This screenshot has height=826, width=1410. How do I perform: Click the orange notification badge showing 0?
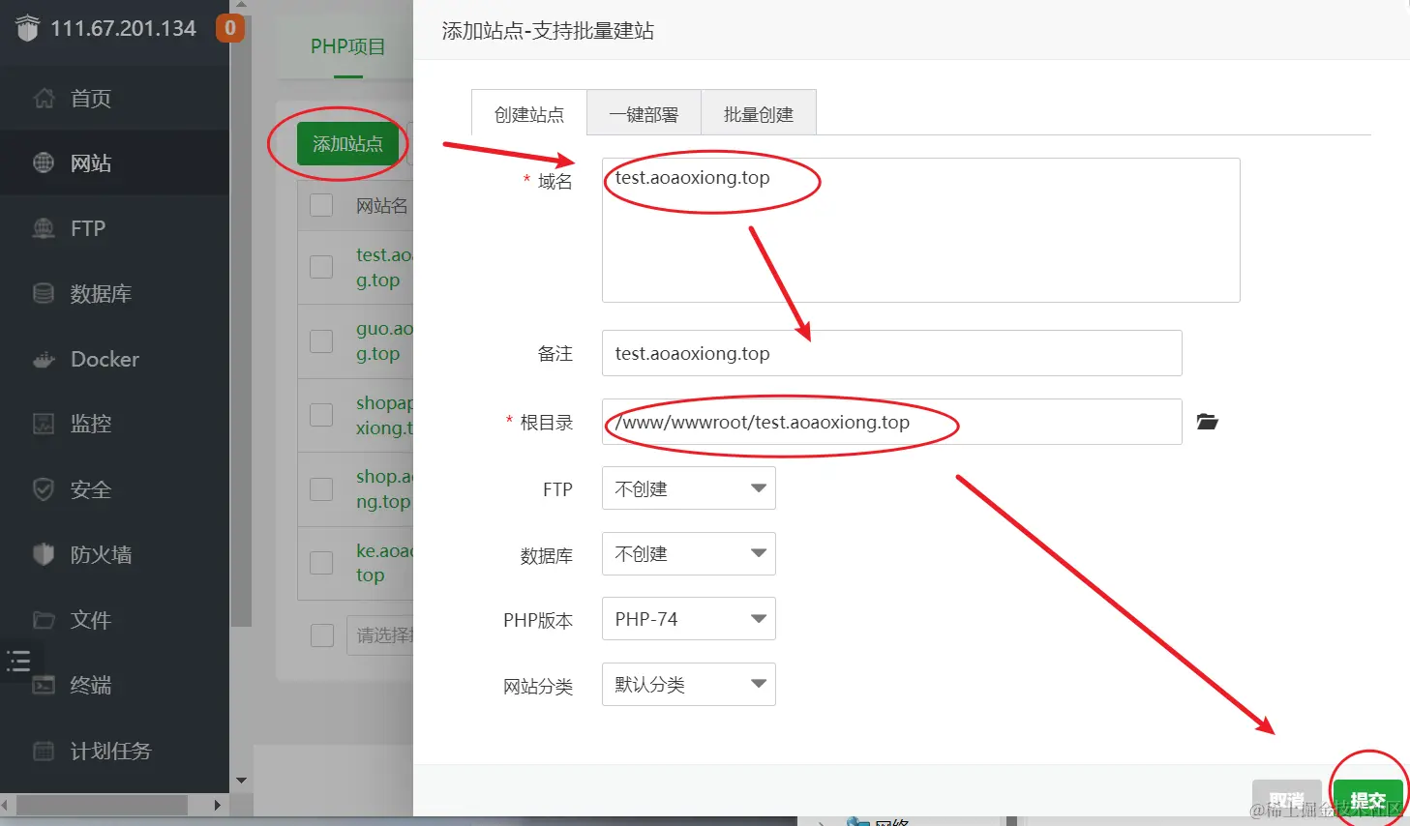click(230, 28)
